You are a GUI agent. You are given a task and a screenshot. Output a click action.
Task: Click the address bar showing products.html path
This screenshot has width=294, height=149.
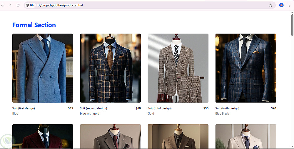150,5
